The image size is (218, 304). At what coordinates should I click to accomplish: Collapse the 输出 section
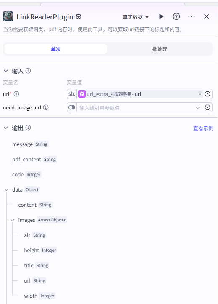pos(6,128)
